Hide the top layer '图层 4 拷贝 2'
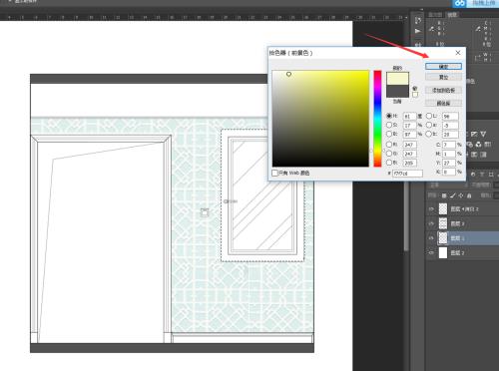The image size is (499, 371). point(431,209)
